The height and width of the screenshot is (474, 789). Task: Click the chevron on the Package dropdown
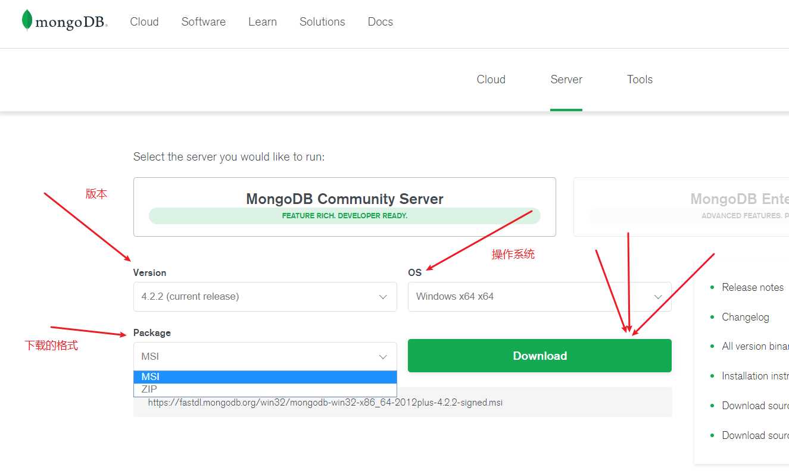[x=383, y=357]
